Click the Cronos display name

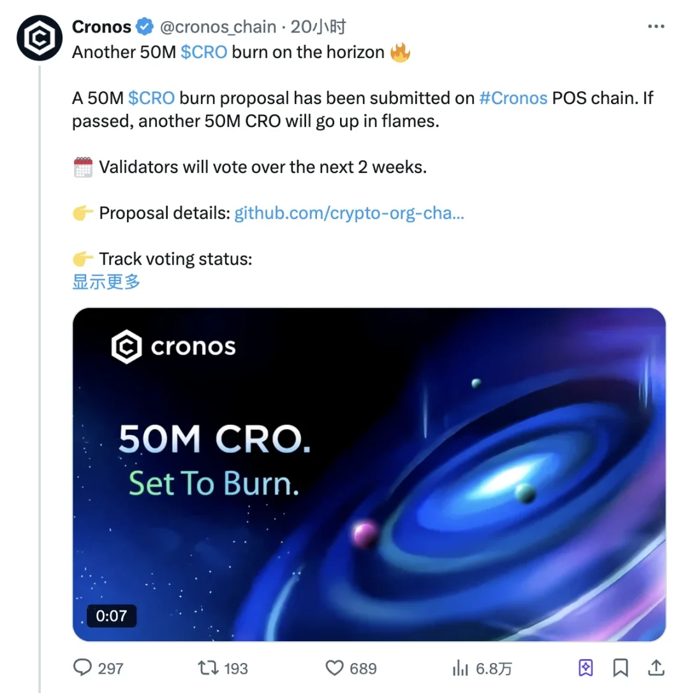coord(101,27)
